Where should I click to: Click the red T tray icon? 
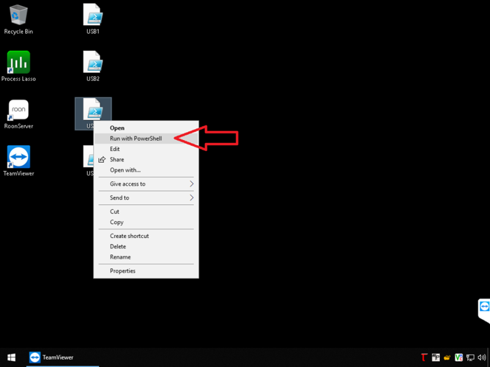pos(424,358)
